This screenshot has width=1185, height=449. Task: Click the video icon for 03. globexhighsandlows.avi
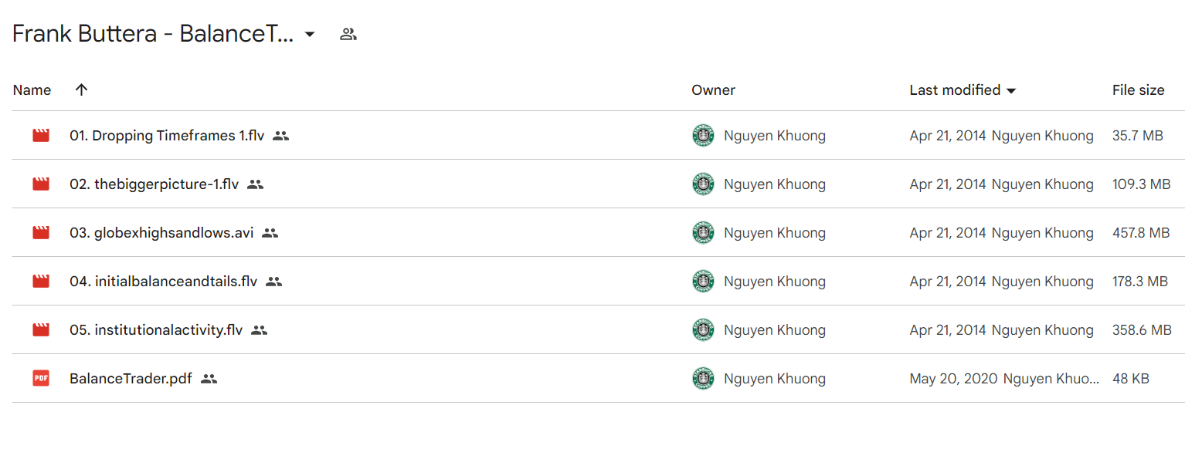coord(41,233)
